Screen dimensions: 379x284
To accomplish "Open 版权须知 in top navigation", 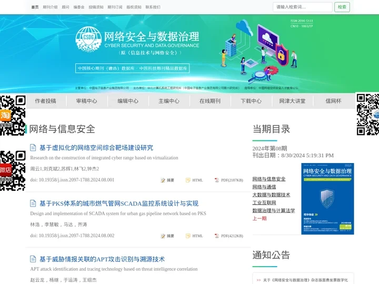I will click(x=134, y=7).
